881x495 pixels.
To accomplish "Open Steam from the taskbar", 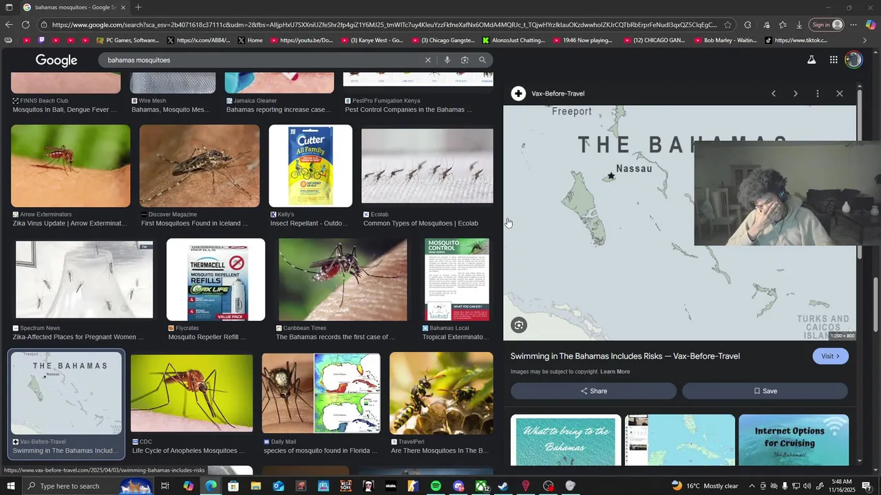I will click(503, 486).
